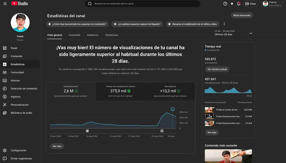Select the Visualizaciones 2,6 M metric card

(x=71, y=91)
